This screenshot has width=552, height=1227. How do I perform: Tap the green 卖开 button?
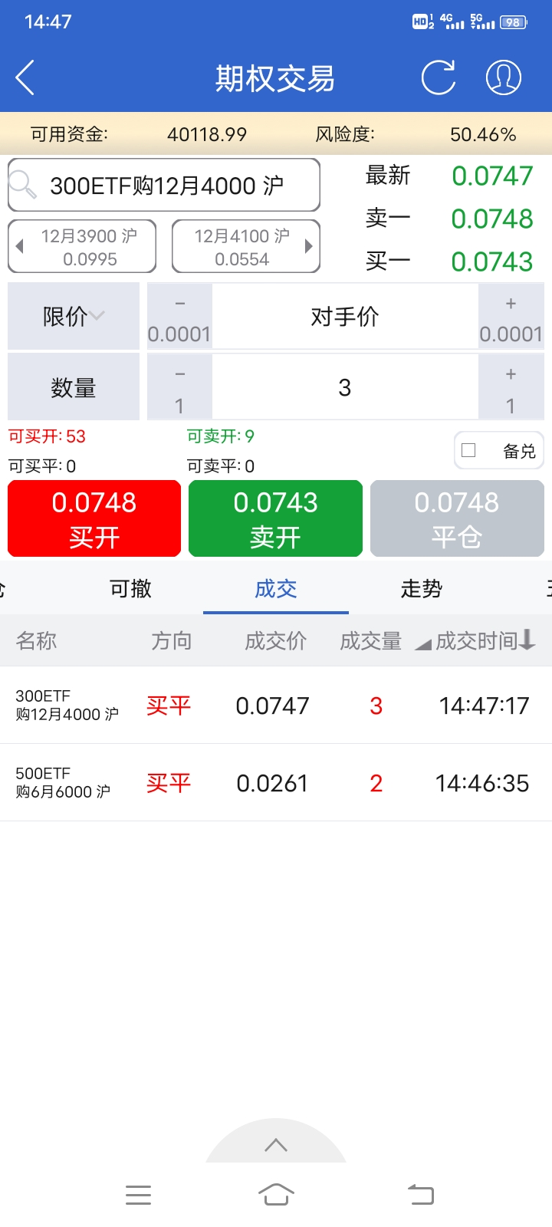275,518
